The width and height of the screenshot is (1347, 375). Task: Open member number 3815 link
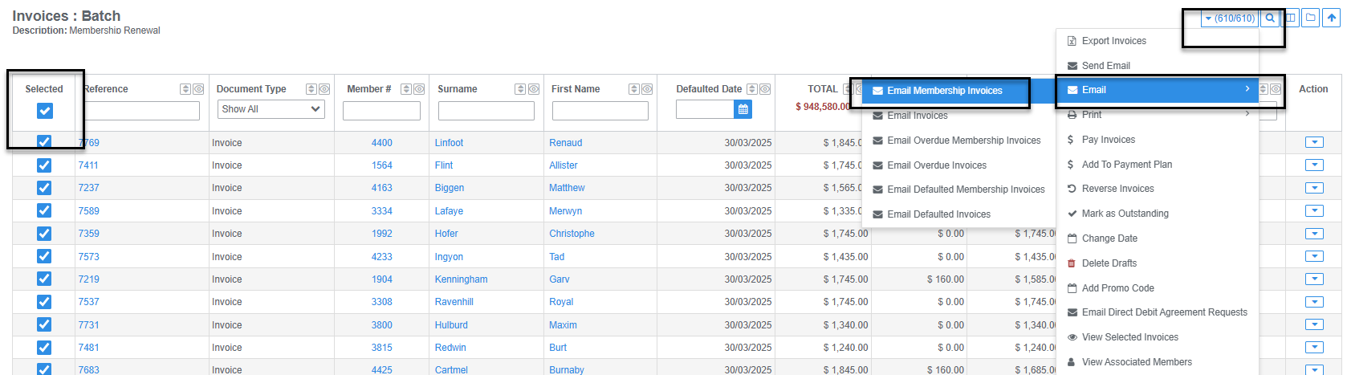tap(382, 348)
